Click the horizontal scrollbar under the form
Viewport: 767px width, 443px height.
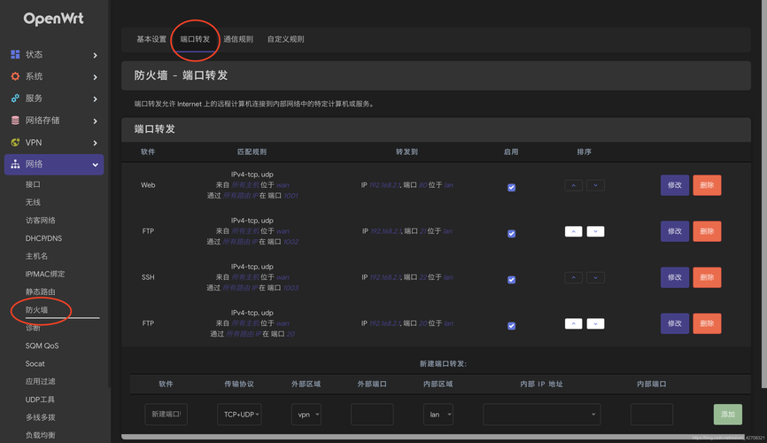tap(433, 437)
